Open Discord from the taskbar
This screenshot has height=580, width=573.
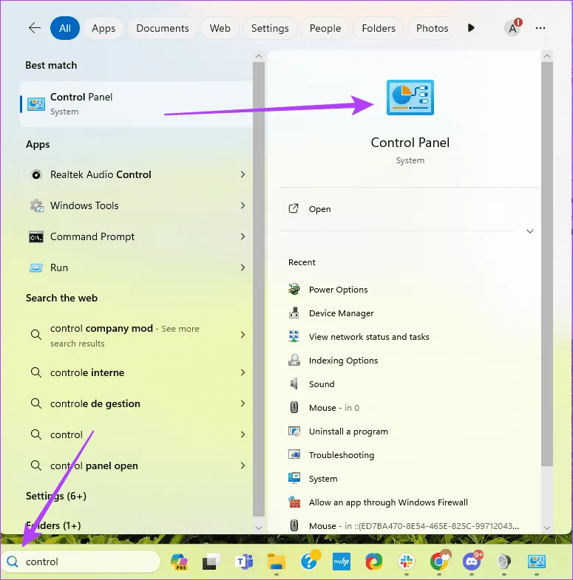tap(472, 562)
